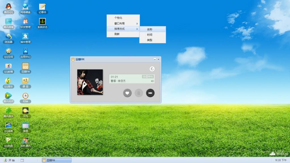Click the circular refresh icon in 豆瓣FM
The height and width of the screenshot is (163, 290).
point(152,69)
